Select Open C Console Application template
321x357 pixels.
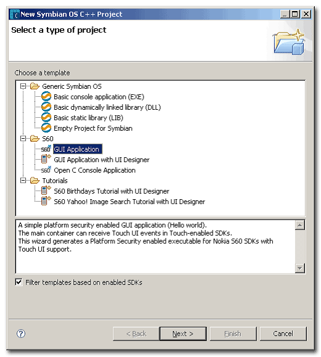tap(95, 170)
